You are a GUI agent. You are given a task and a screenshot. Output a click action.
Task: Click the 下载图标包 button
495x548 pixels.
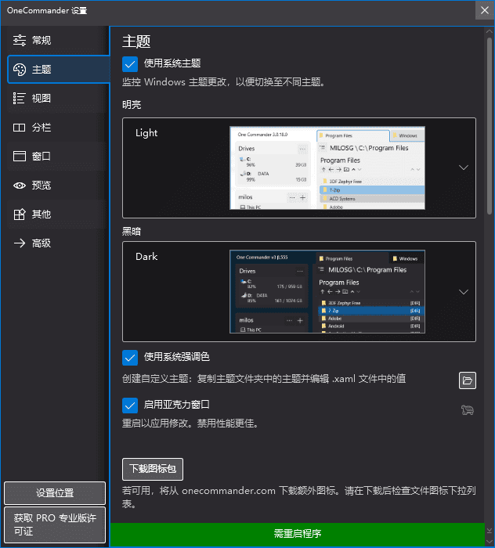pos(153,469)
